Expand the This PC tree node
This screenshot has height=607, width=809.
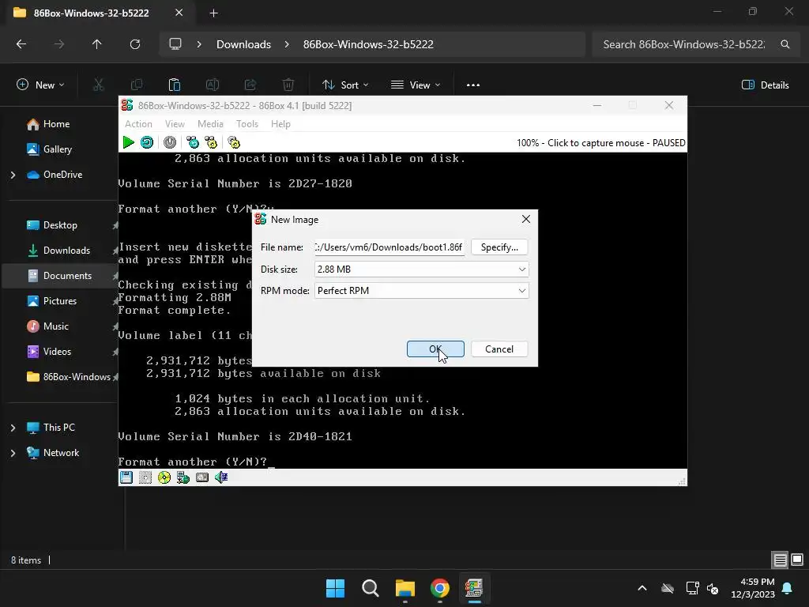pyautogui.click(x=13, y=428)
